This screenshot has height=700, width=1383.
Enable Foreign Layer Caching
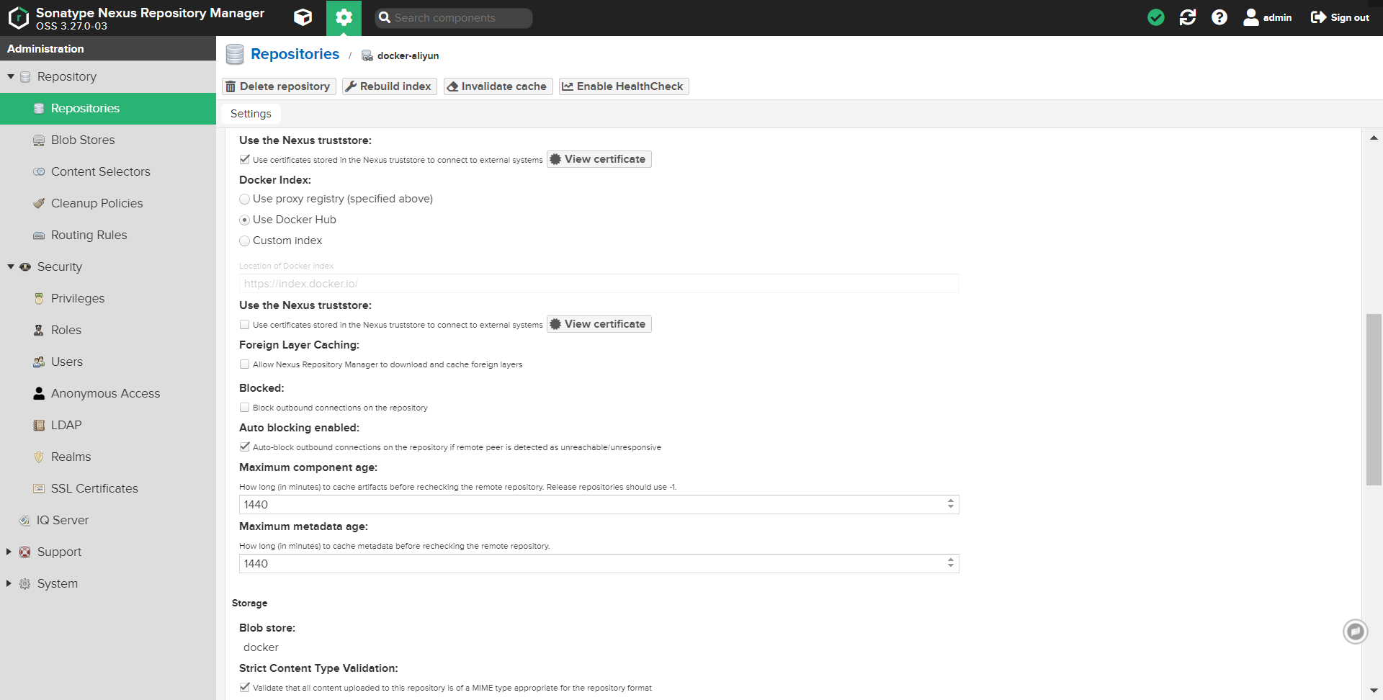point(244,364)
